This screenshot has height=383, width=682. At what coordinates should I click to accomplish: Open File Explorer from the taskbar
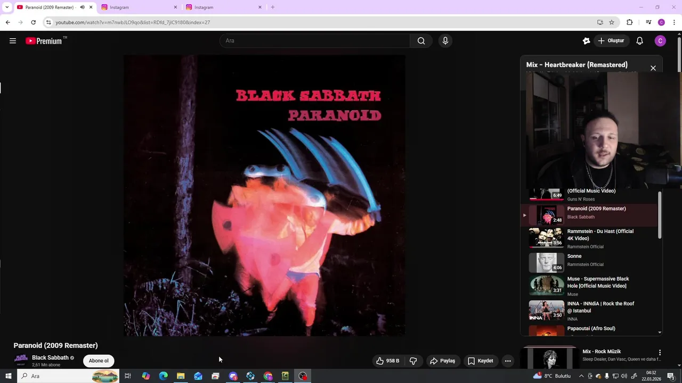(181, 376)
